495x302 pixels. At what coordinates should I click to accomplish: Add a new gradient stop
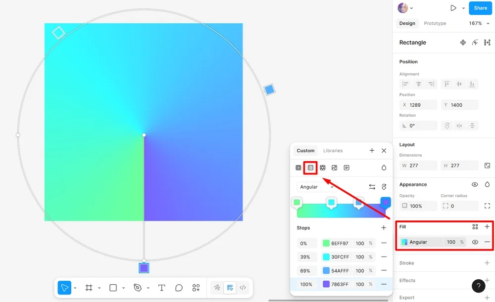click(x=384, y=227)
